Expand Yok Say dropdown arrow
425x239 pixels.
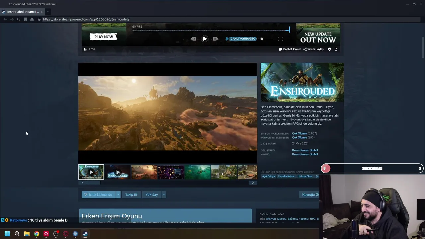pyautogui.click(x=164, y=195)
